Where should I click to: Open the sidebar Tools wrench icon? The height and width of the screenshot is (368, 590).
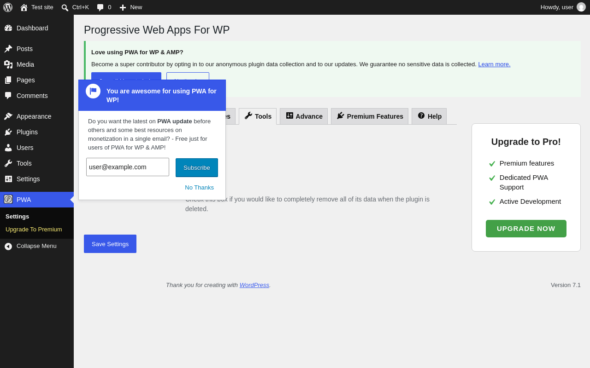pos(8,163)
